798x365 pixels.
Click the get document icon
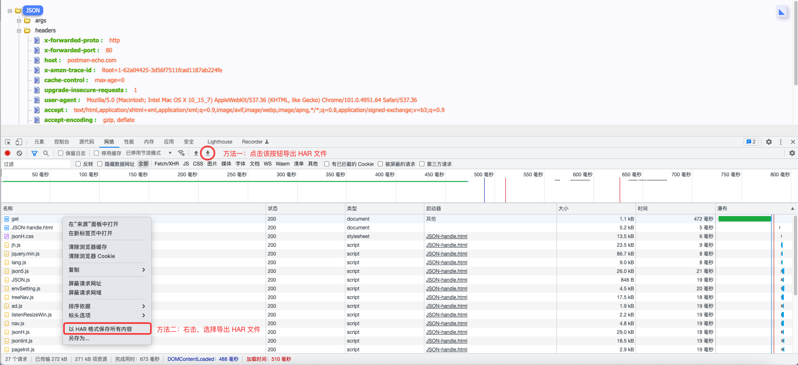pos(7,219)
